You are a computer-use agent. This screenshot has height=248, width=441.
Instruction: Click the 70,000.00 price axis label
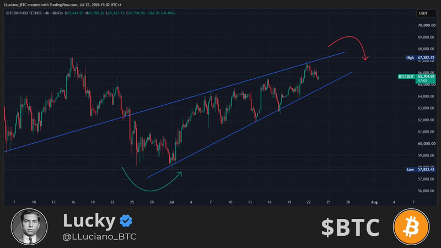pos(426,25)
